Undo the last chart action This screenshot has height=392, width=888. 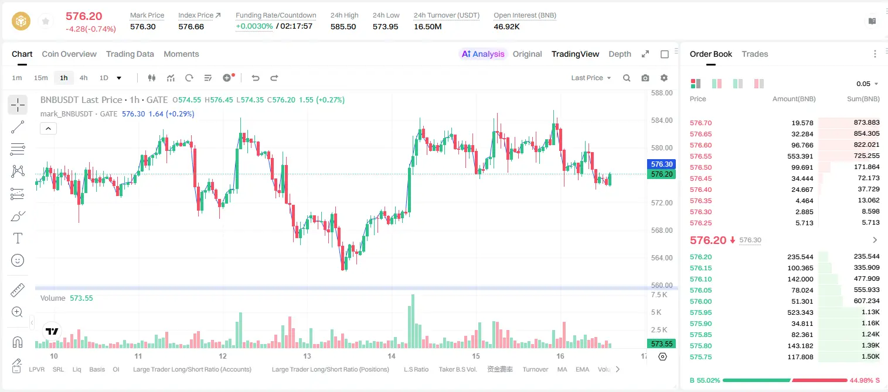pyautogui.click(x=256, y=78)
